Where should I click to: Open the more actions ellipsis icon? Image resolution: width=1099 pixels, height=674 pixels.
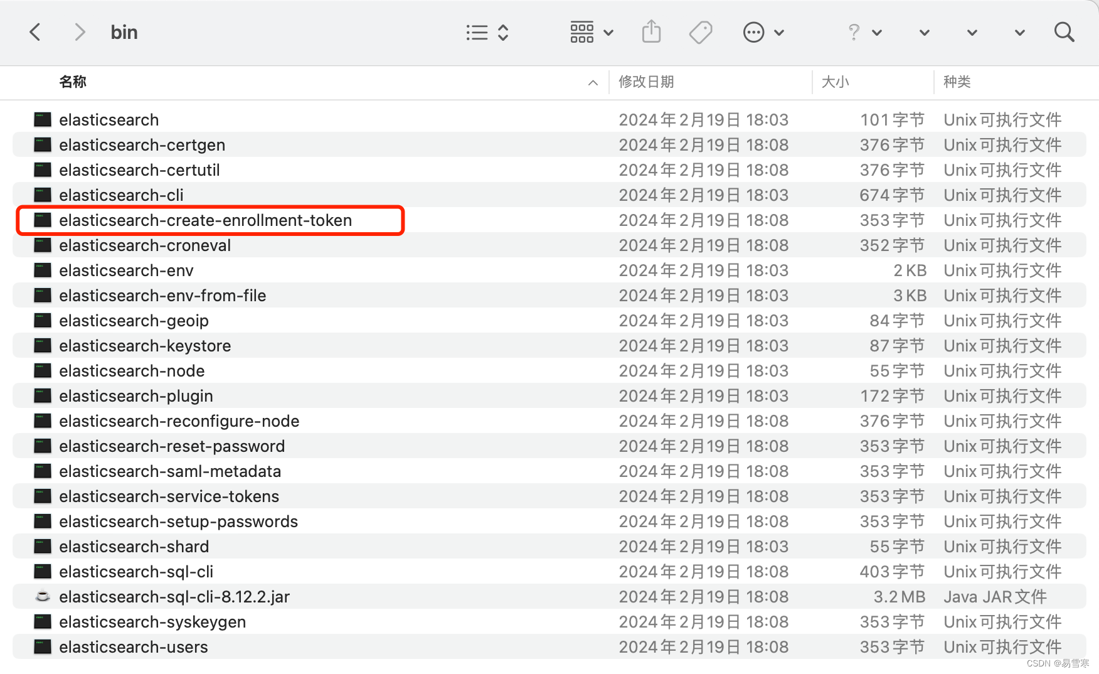(754, 32)
